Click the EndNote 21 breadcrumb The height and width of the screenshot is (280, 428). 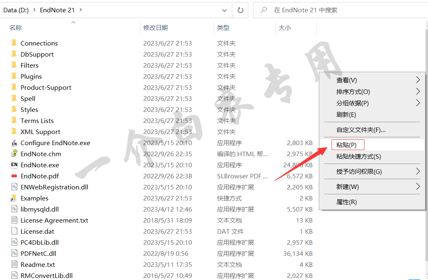(57, 10)
